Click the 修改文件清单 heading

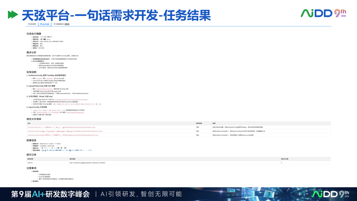[x=34, y=119]
